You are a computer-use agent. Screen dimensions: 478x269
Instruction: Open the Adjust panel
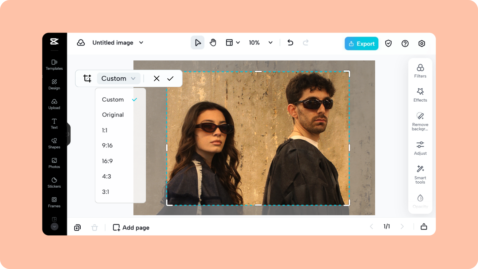(x=420, y=148)
